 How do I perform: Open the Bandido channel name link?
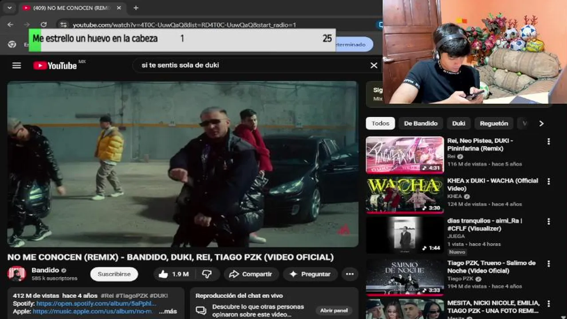point(45,270)
